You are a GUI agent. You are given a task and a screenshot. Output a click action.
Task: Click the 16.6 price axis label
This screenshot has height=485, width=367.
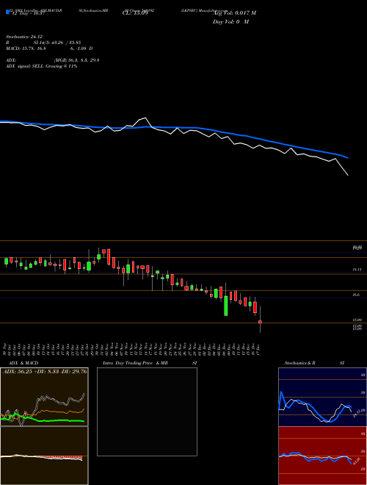pos(357,295)
